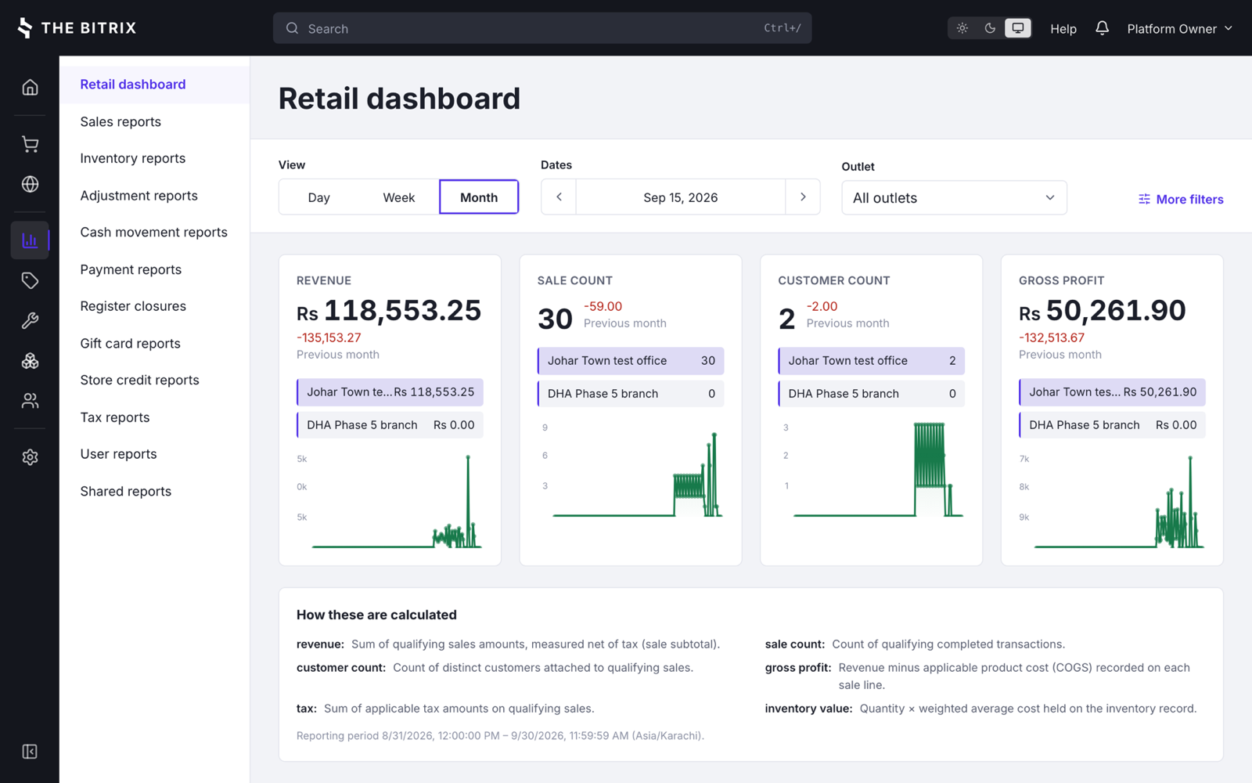Open the settings gear icon

(x=30, y=457)
